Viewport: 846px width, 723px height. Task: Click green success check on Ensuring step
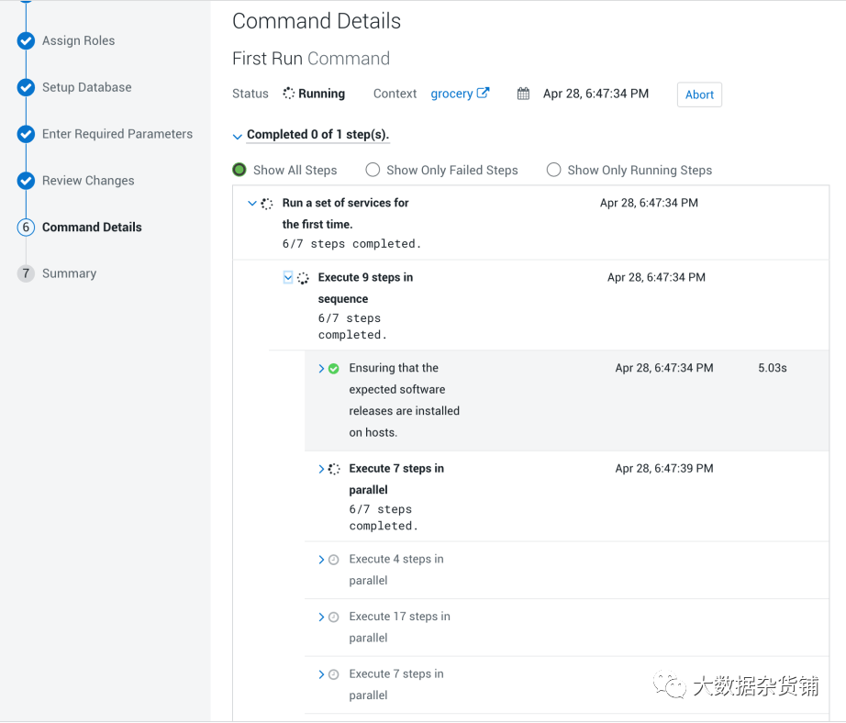tap(334, 369)
